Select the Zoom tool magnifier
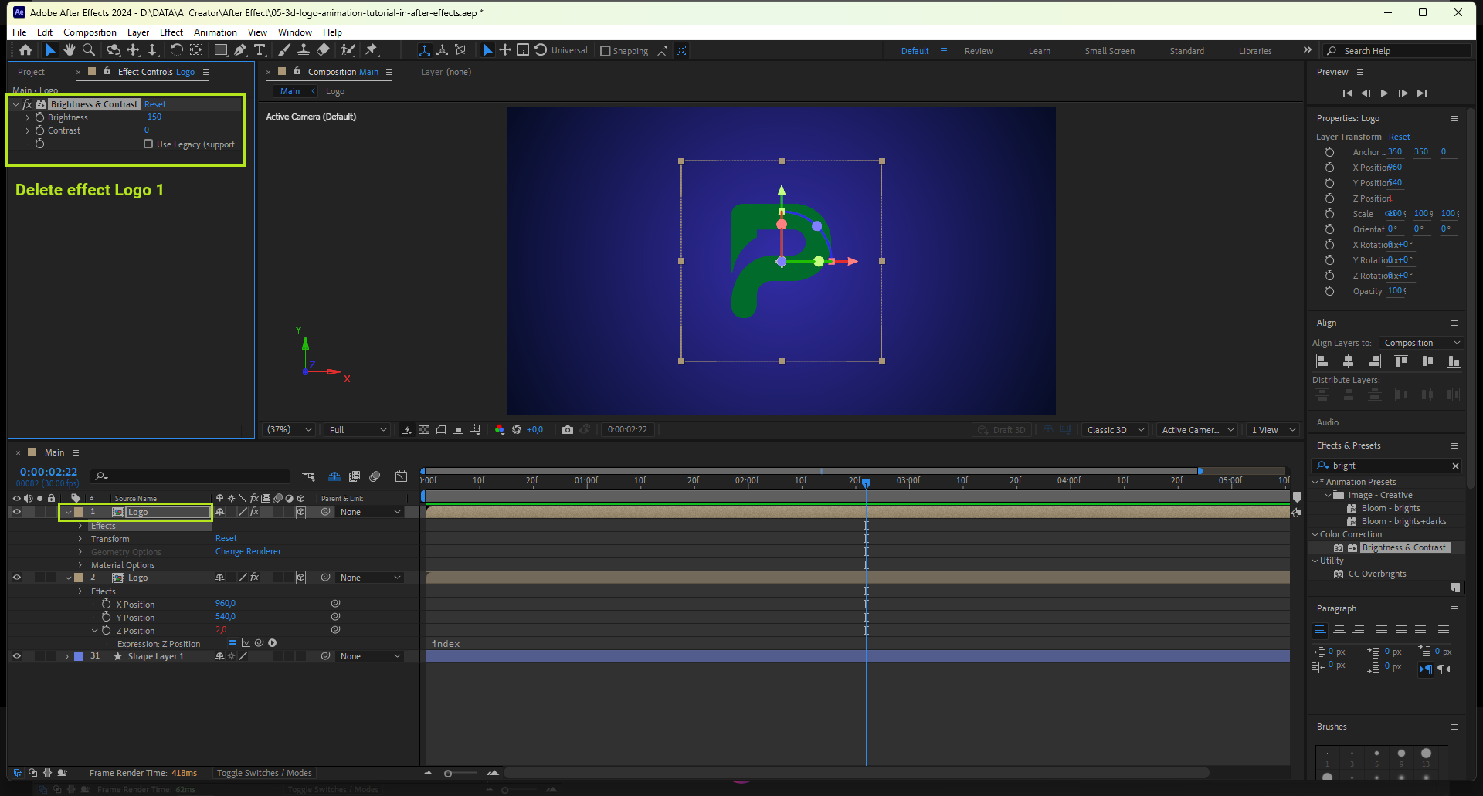The height and width of the screenshot is (796, 1483). [x=89, y=50]
